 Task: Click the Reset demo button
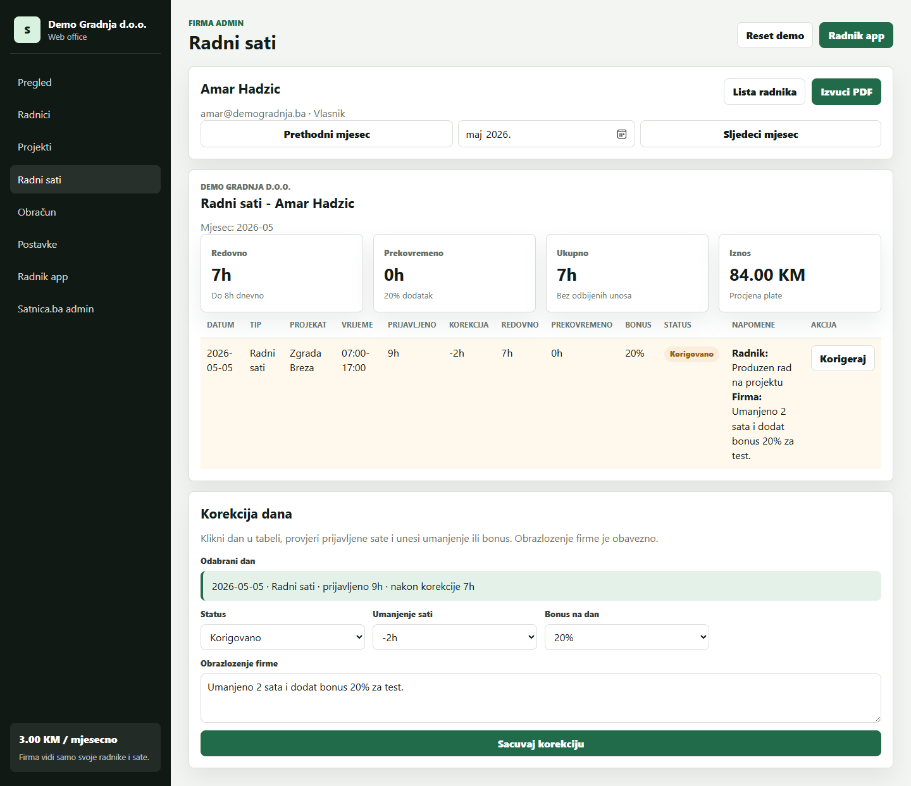[x=775, y=35]
